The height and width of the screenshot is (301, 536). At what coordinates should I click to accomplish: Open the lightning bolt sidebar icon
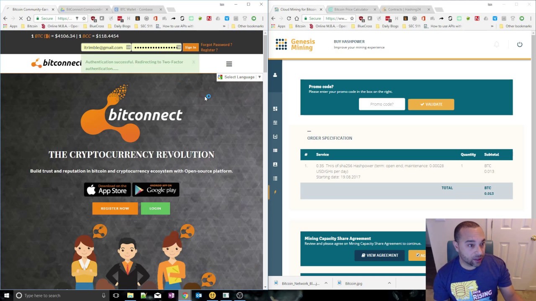pyautogui.click(x=275, y=192)
